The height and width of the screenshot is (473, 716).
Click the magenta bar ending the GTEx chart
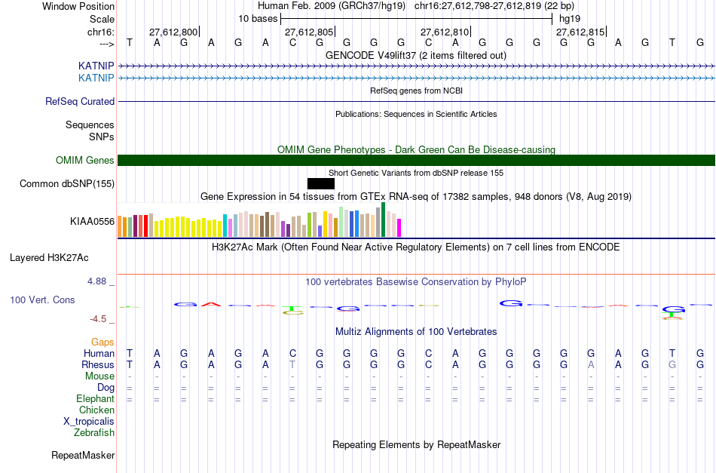click(399, 228)
